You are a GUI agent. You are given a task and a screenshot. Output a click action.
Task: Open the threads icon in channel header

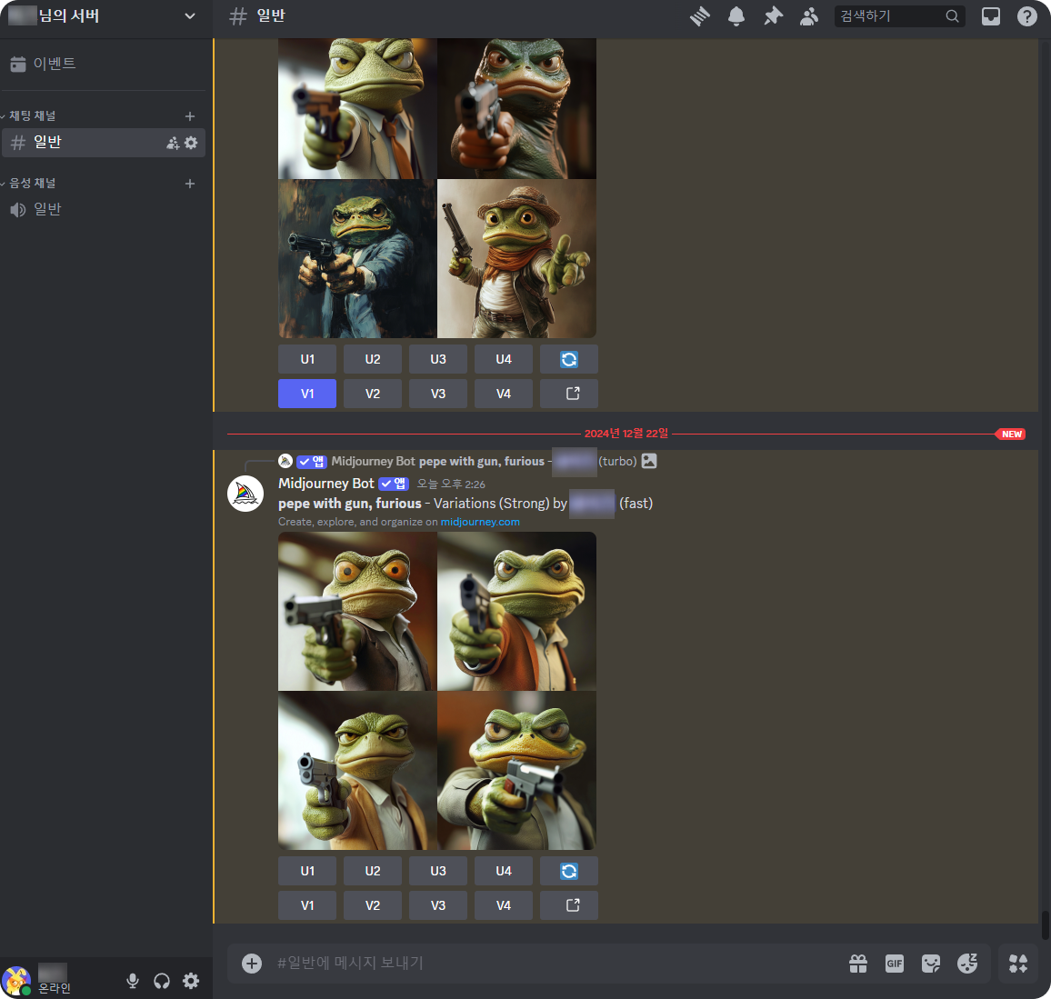[x=700, y=16]
